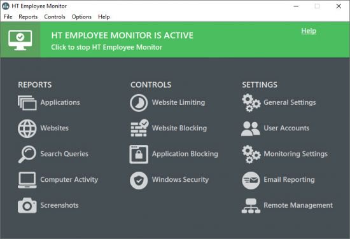The width and height of the screenshot is (350, 239).
Task: Click the Monitoring Settings label
Action: 295,154
